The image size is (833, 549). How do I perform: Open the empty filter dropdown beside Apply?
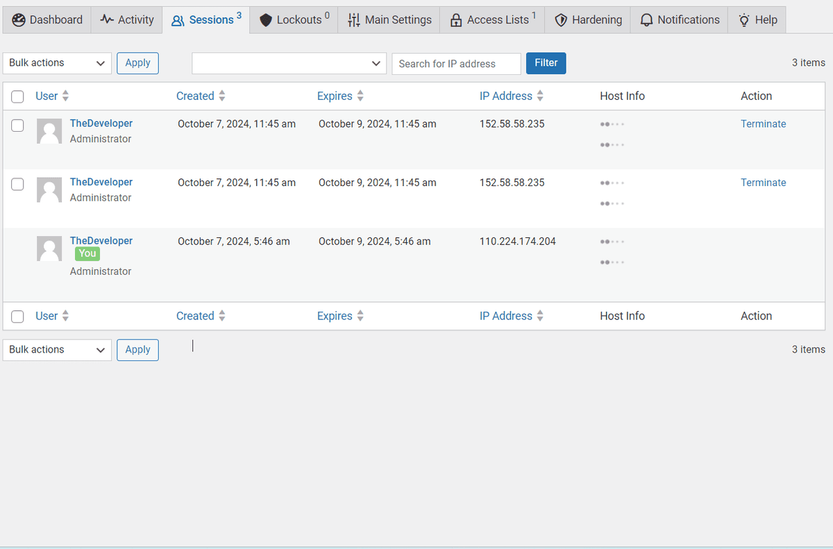pos(288,62)
